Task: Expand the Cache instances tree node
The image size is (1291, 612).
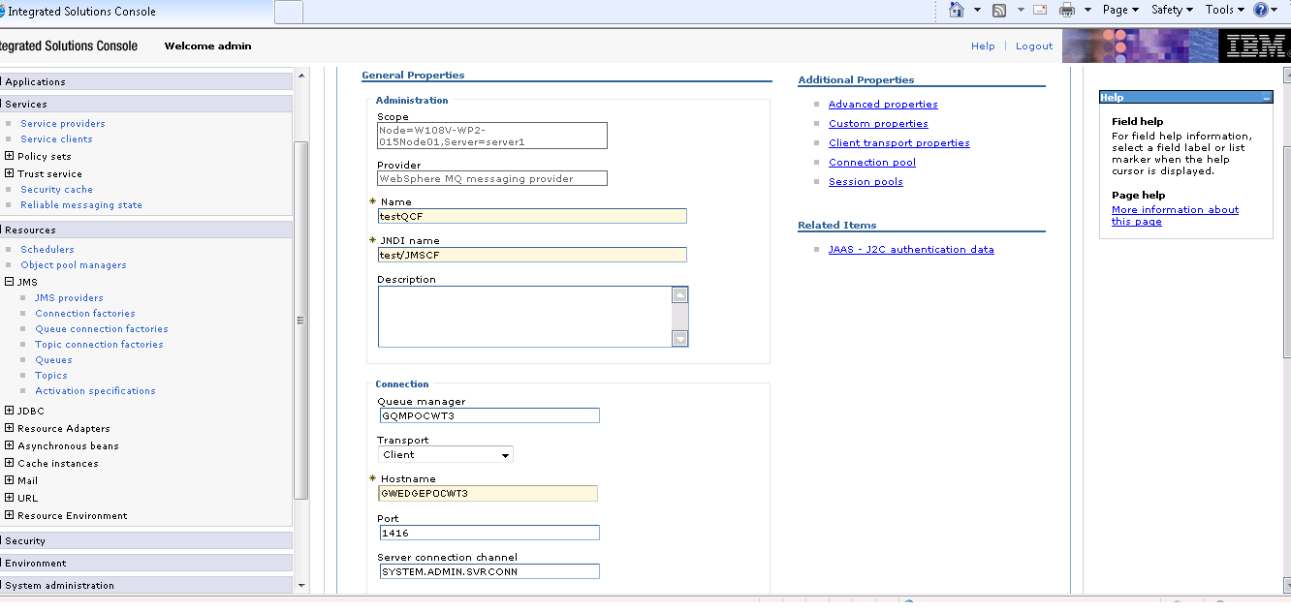Action: coord(10,463)
